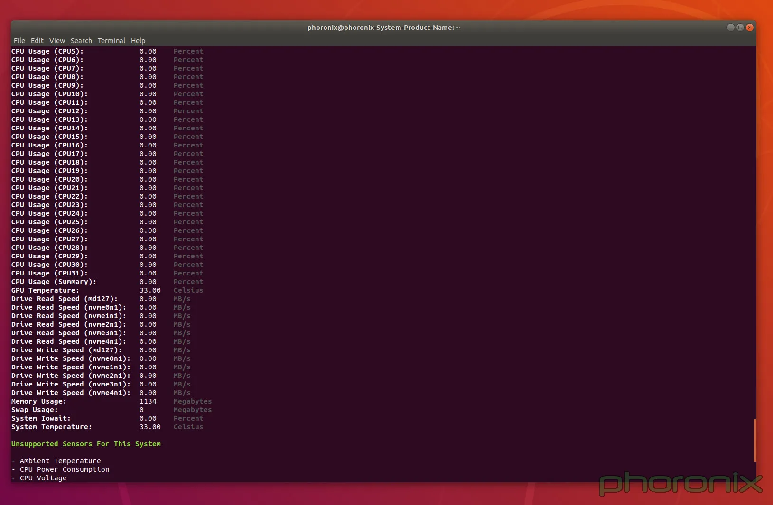Click the 'CPU Usage (CPU9):' line
The height and width of the screenshot is (505, 773).
tap(107, 85)
